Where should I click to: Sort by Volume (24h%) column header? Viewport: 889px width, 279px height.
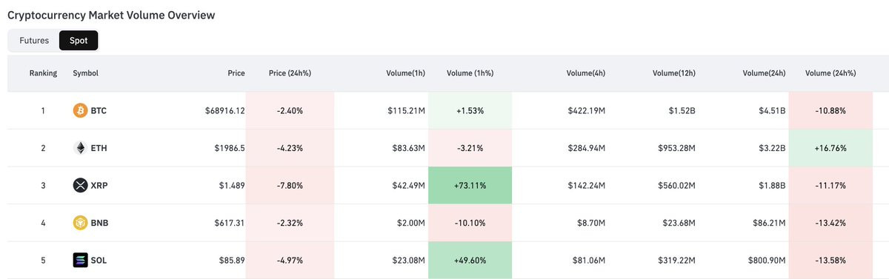(x=830, y=73)
